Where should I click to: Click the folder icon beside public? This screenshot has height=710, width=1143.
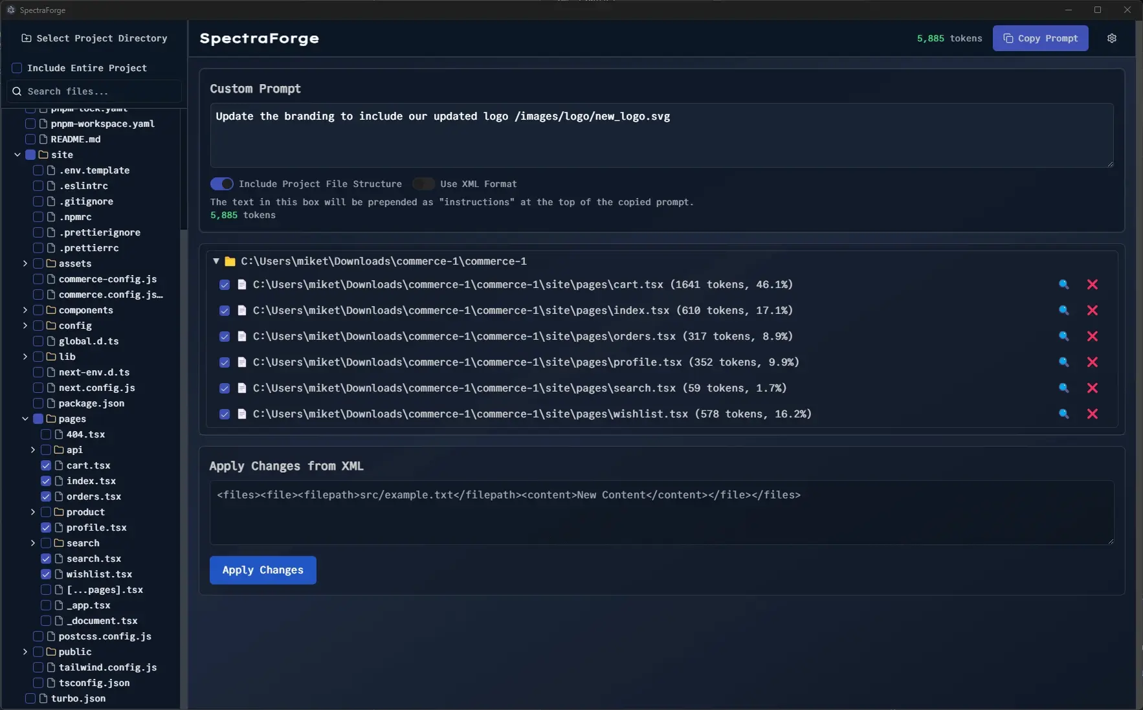click(x=51, y=652)
